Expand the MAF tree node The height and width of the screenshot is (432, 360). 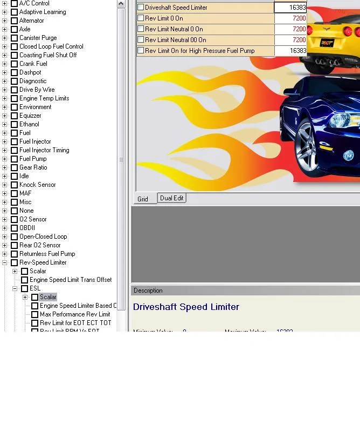[4, 193]
